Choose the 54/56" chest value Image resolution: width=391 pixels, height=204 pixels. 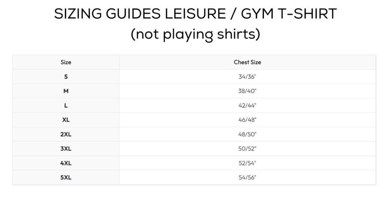(x=247, y=178)
